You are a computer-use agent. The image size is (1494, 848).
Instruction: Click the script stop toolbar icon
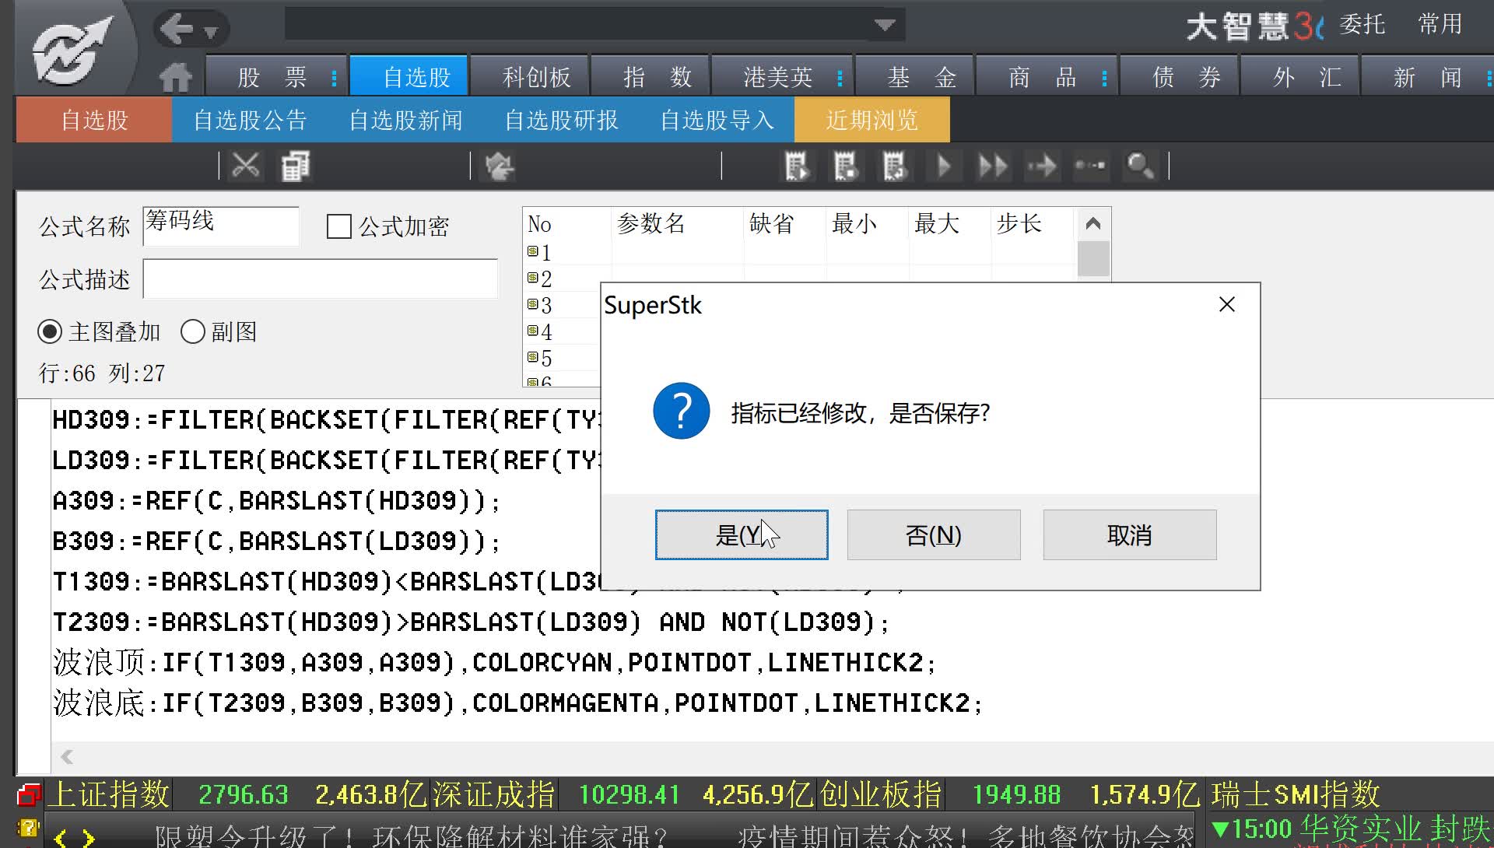[x=846, y=166]
